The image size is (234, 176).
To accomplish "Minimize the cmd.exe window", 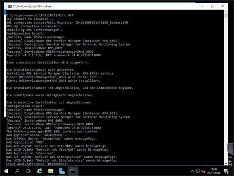I will [202, 6].
